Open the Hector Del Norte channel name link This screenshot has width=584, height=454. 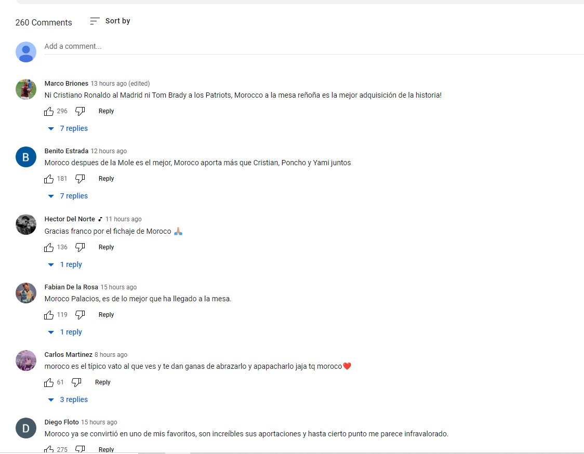coord(70,219)
